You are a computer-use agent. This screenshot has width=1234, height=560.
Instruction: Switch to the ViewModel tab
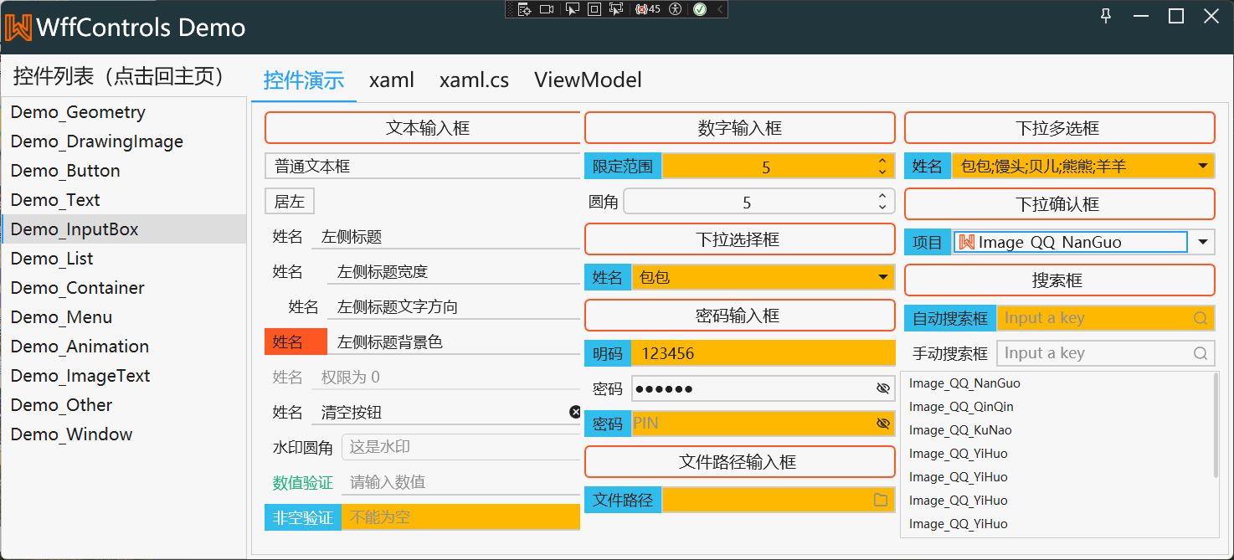tap(588, 80)
